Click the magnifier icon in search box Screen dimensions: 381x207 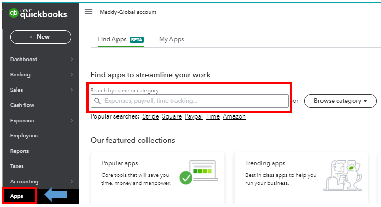click(97, 101)
